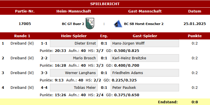Click the Mario Brosch home player box
This screenshot has width=210, height=105.
74,58
